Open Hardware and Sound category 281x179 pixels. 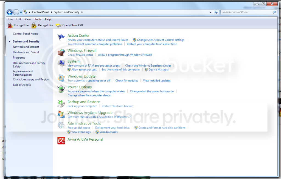tap(26, 52)
